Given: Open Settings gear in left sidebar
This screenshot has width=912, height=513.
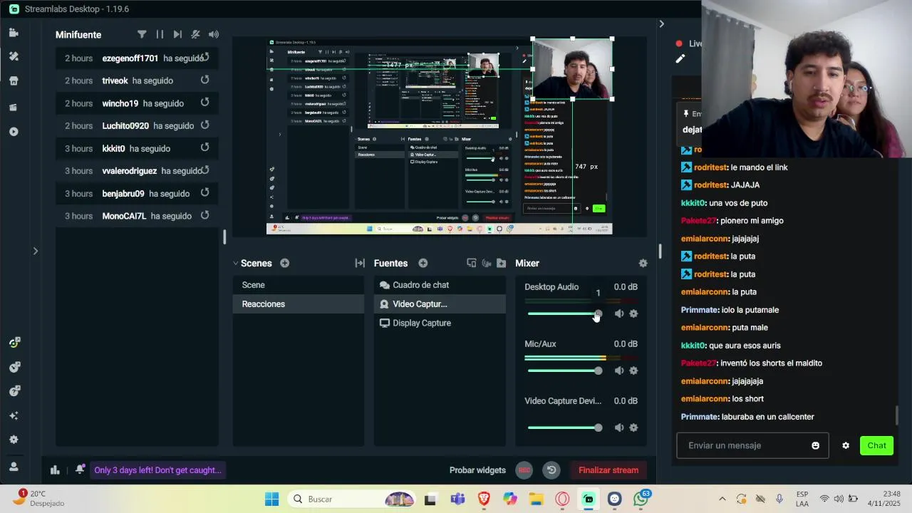Looking at the screenshot, I should coord(14,440).
